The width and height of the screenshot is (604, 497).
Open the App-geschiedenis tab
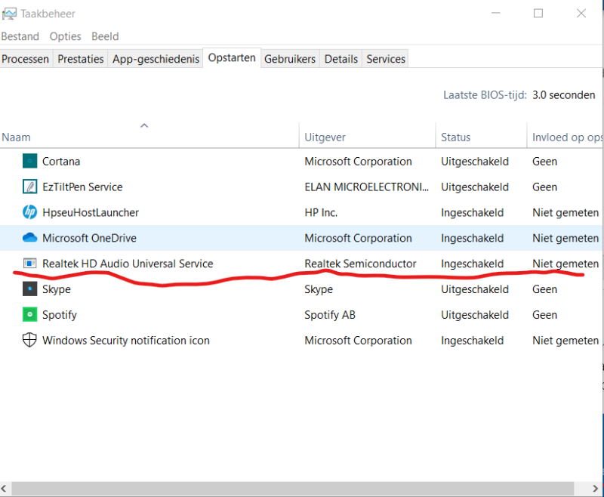pyautogui.click(x=156, y=59)
